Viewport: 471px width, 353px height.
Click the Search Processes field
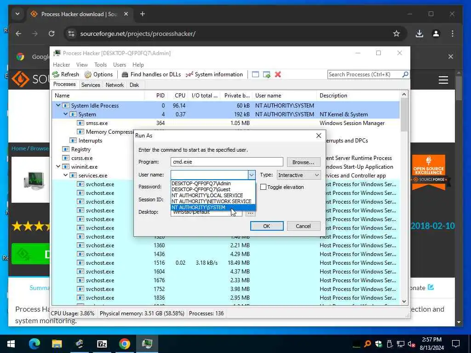point(364,74)
